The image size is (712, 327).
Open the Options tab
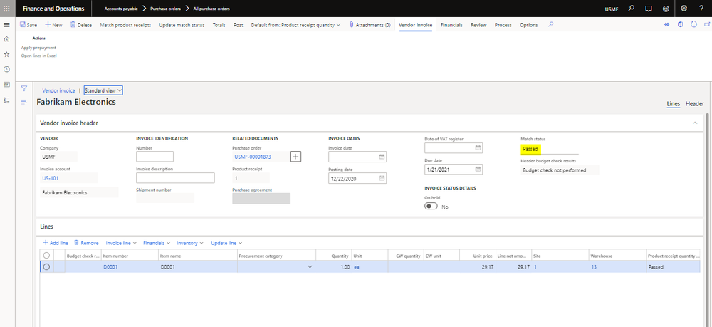528,25
